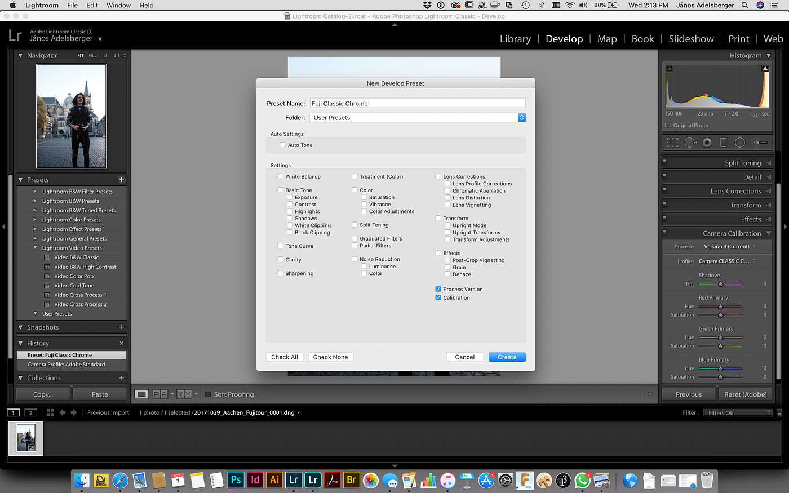Enable Split Toning checkbox
This screenshot has height=493, width=789.
point(354,225)
